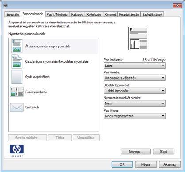Expand the Oldalak laponként dropdown
185x172 pixels.
(x=135, y=91)
